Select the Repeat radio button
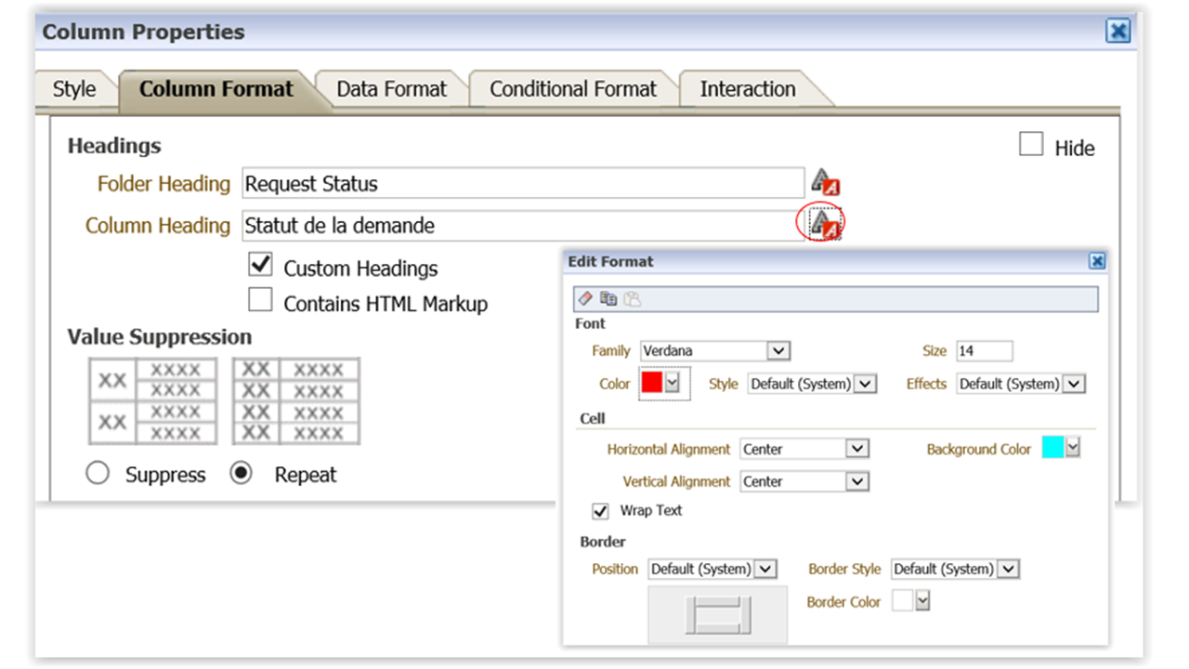This screenshot has height=669, width=1189. [242, 474]
